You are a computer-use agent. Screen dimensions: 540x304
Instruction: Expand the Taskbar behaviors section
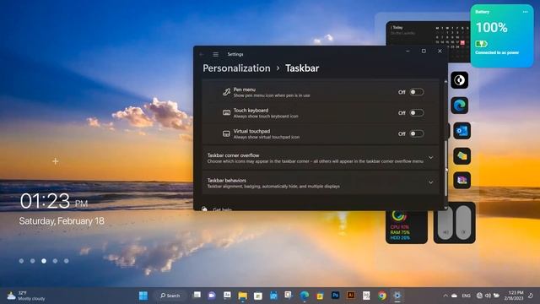[x=321, y=183]
